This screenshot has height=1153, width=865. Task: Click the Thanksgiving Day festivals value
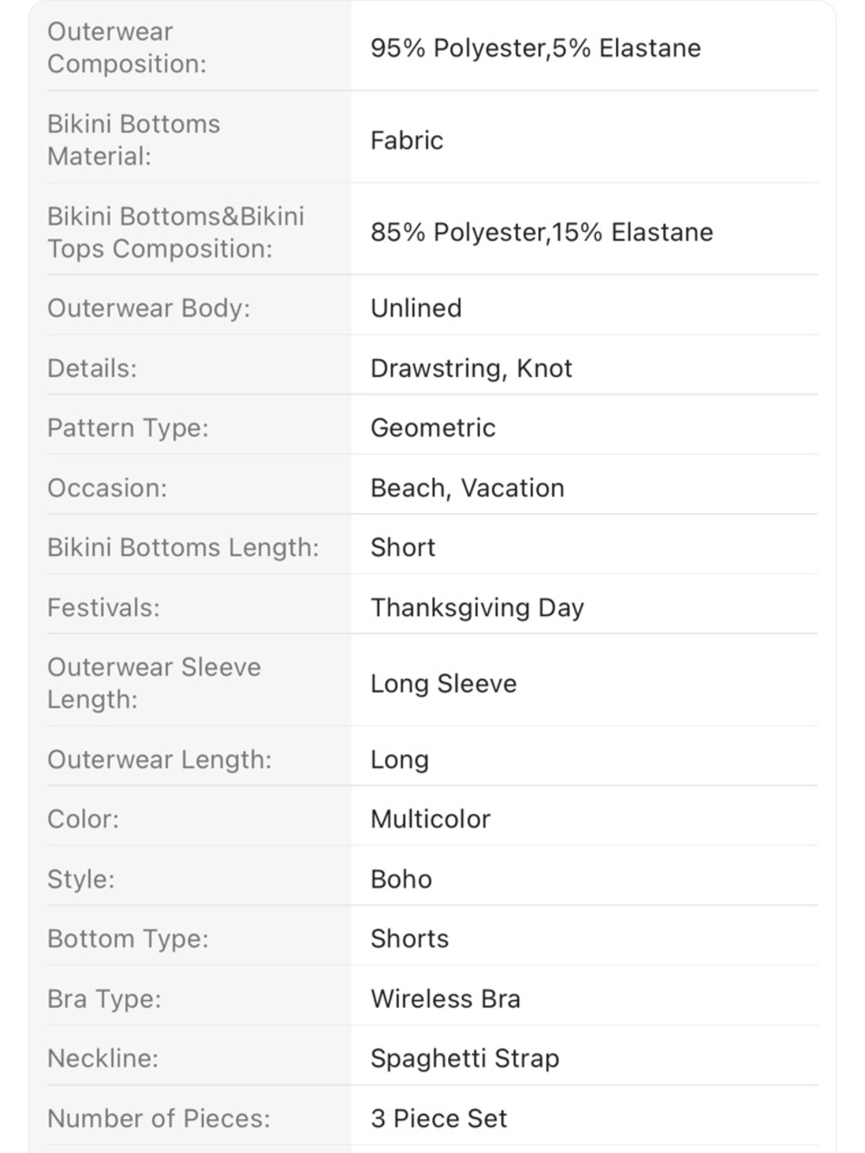point(477,608)
